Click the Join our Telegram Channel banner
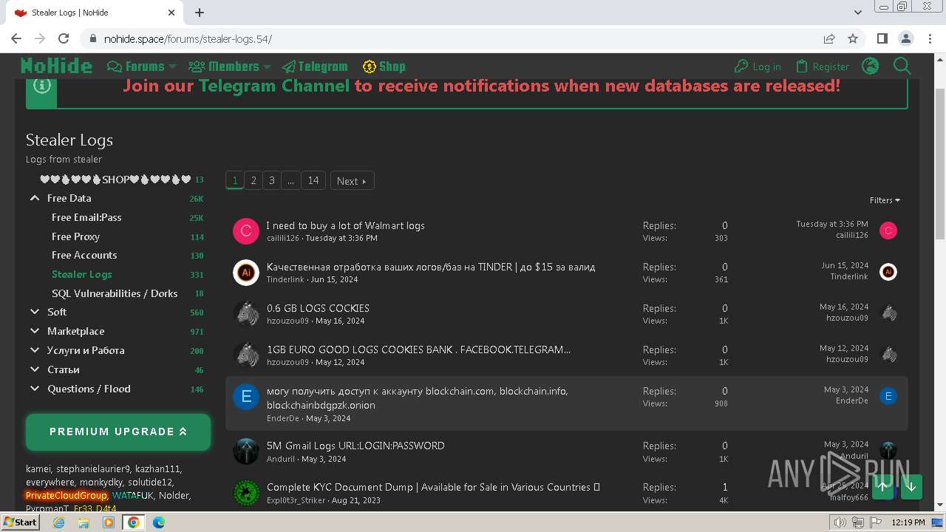The width and height of the screenshot is (946, 532). [x=481, y=86]
